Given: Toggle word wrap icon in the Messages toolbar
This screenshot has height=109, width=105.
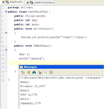Looking at the screenshot, I should [51, 72].
